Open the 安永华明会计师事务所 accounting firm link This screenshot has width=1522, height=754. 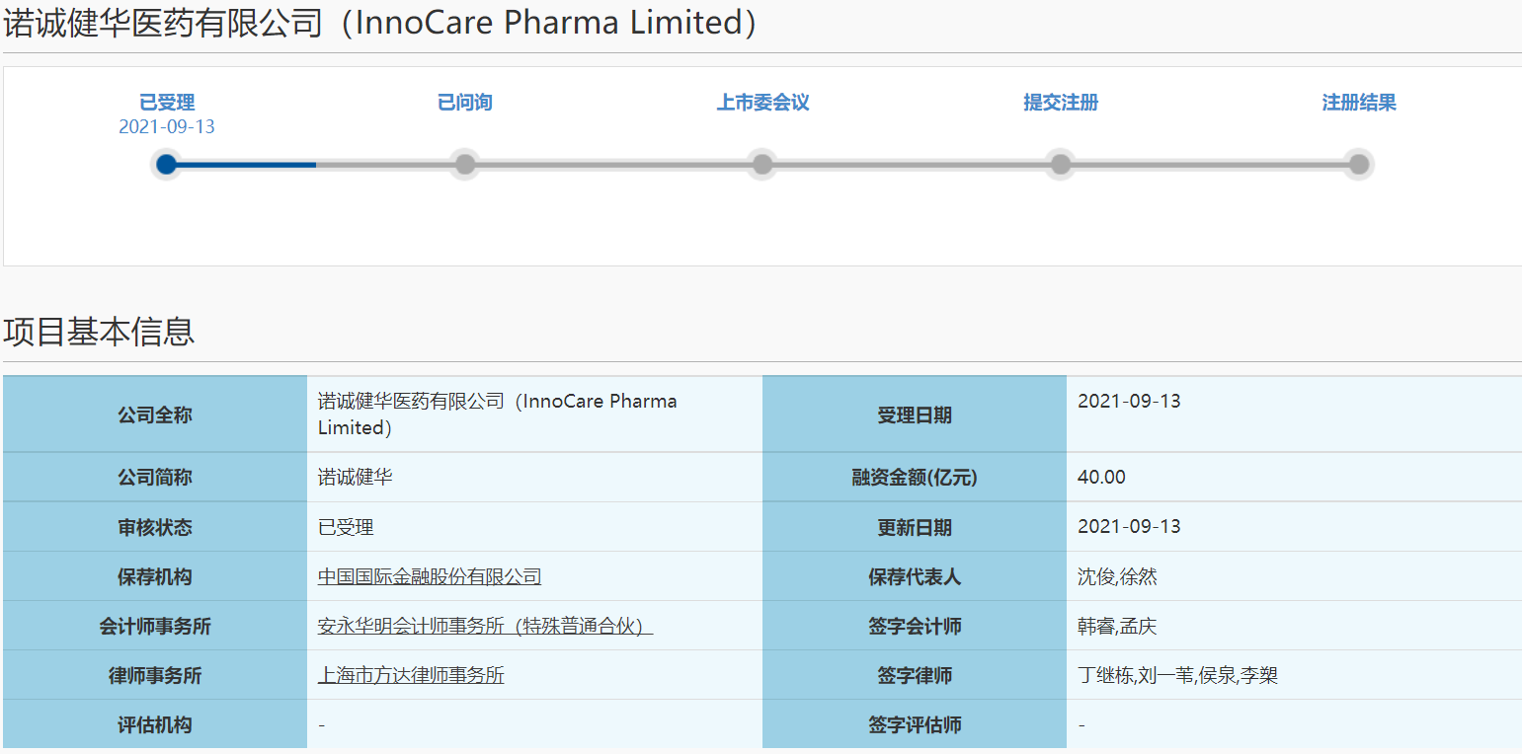[x=485, y=626]
